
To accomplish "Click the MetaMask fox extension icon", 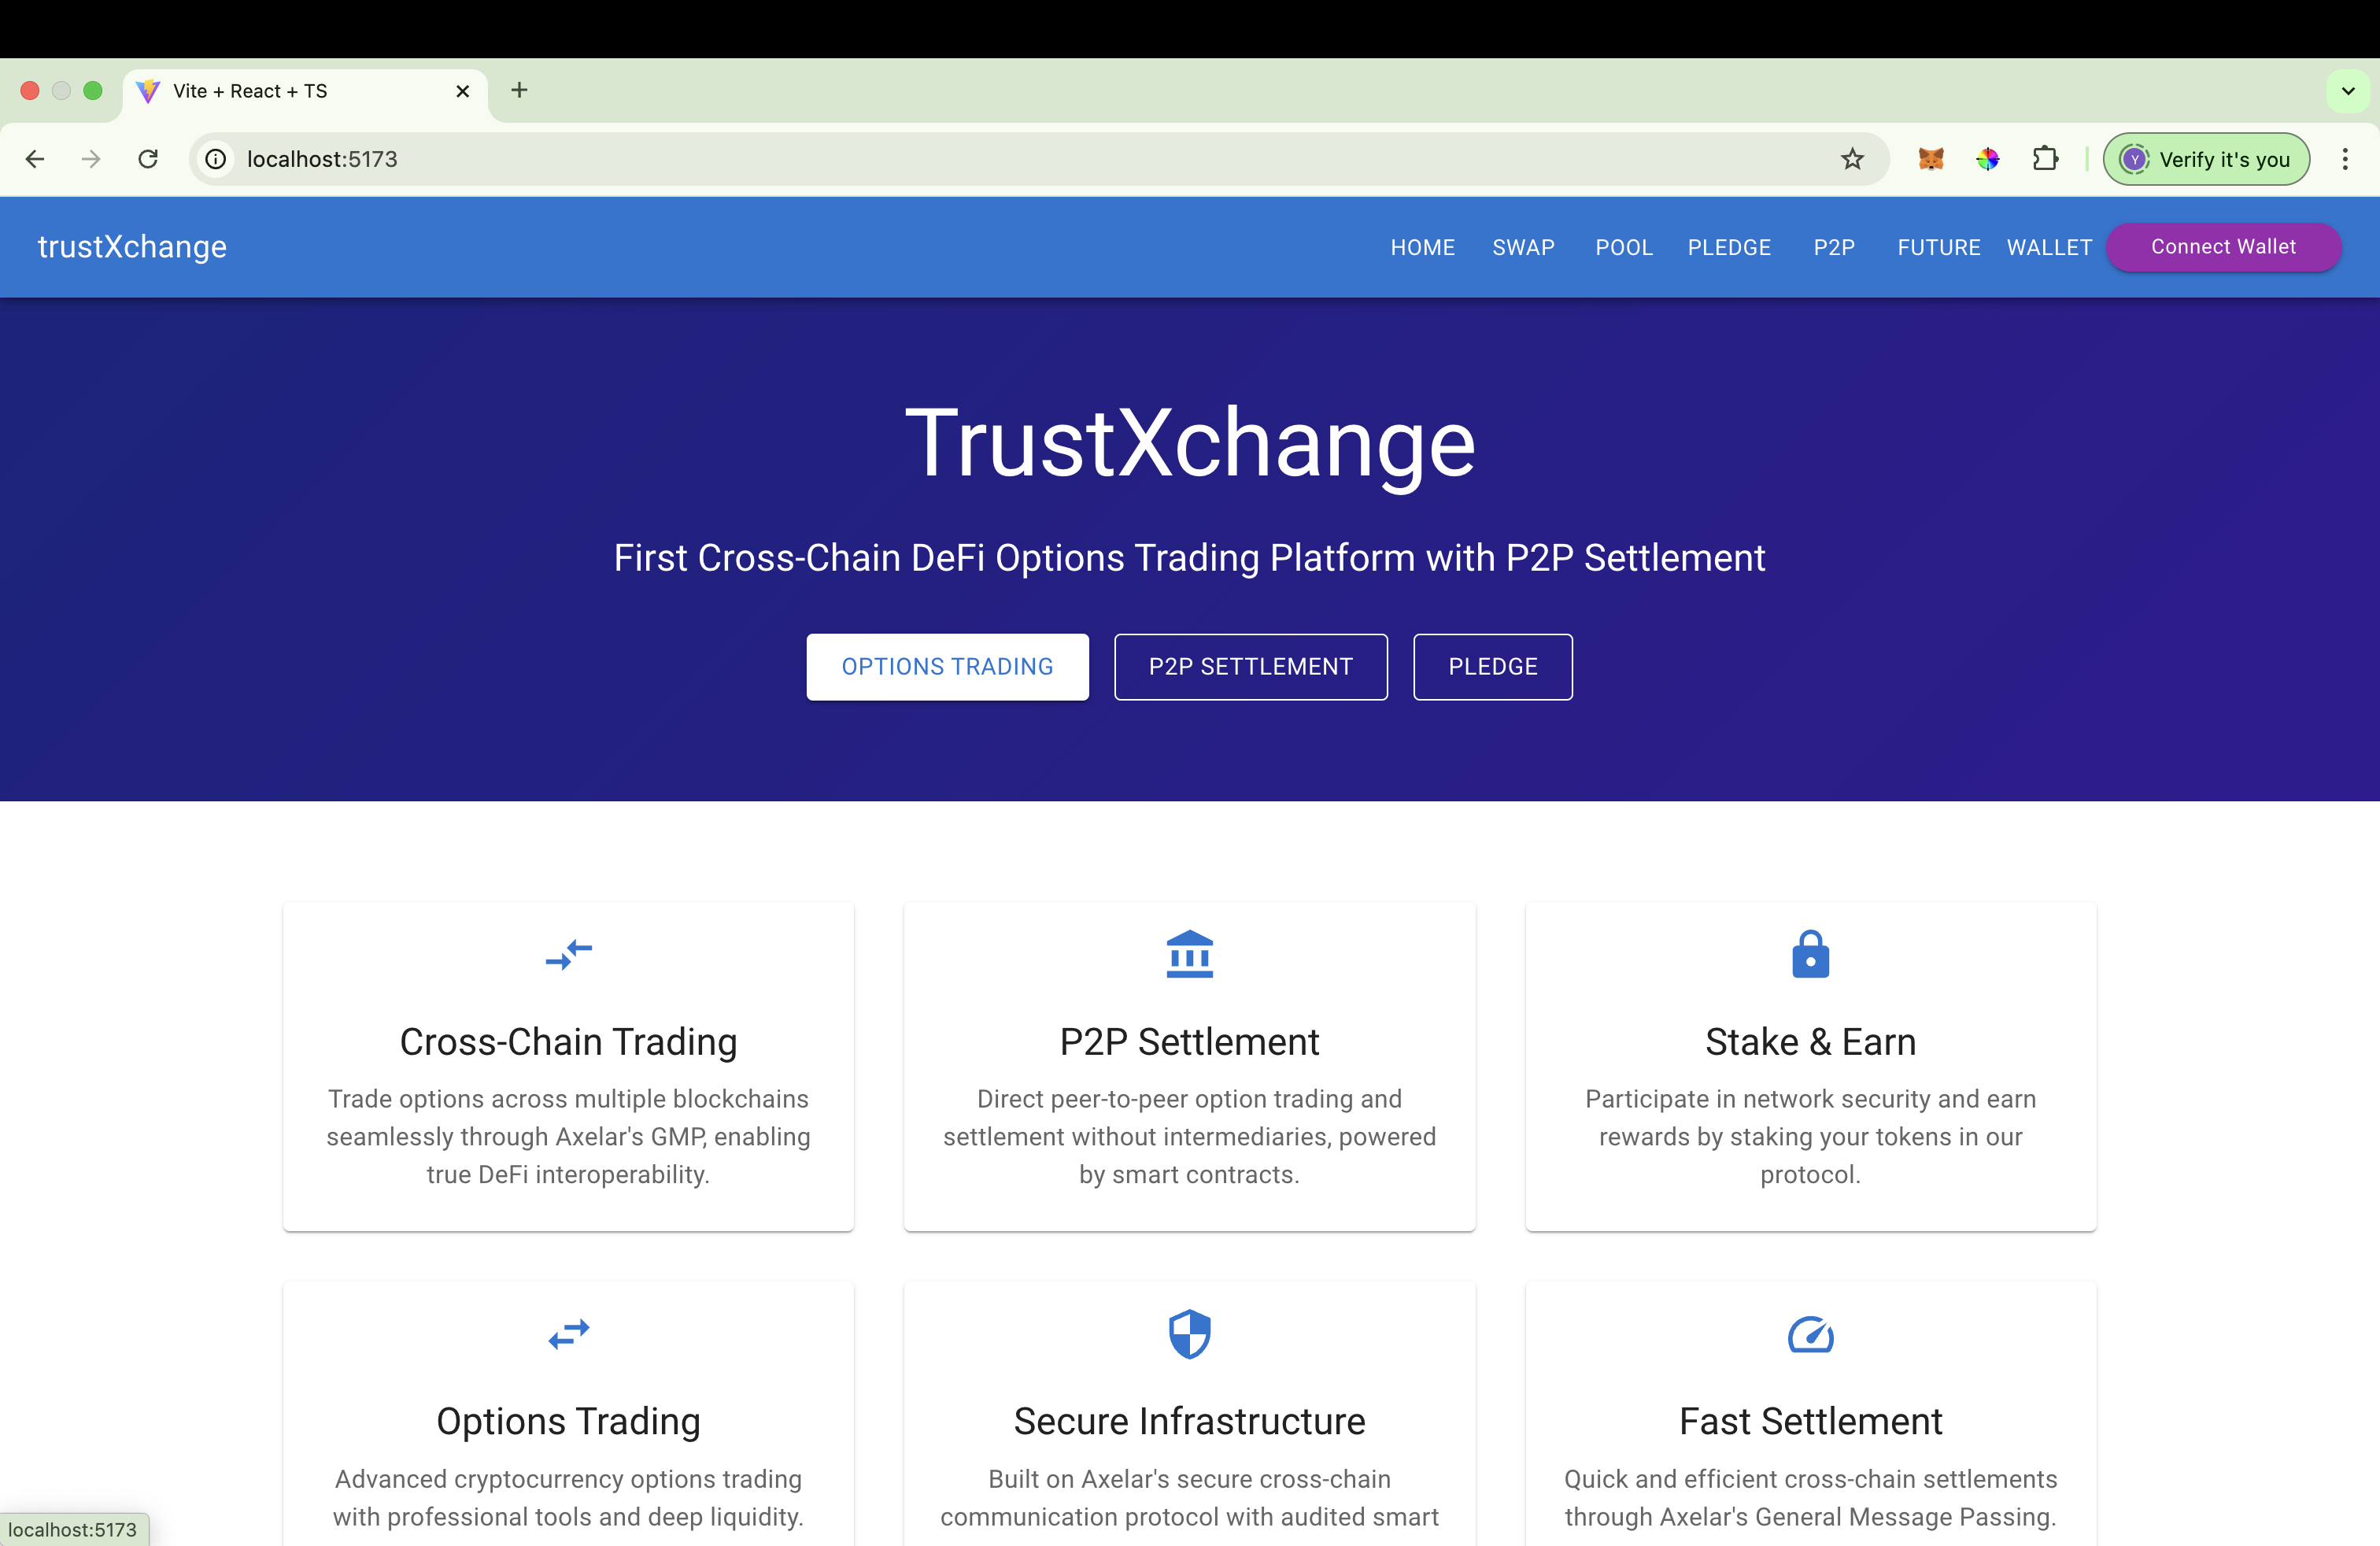I will (x=1930, y=159).
